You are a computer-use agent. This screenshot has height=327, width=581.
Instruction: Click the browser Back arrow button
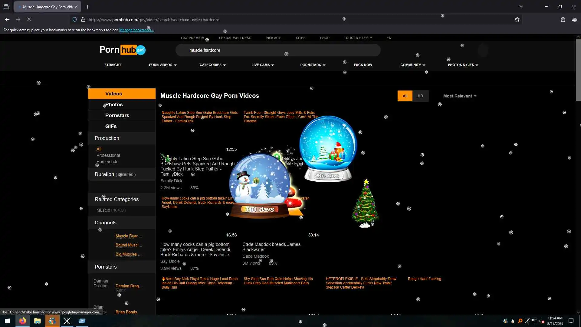pyautogui.click(x=7, y=19)
